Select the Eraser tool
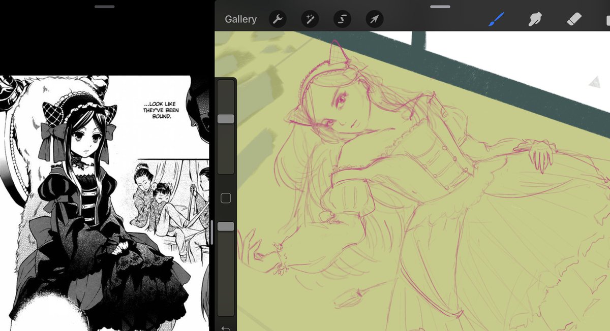610x331 pixels. click(574, 19)
